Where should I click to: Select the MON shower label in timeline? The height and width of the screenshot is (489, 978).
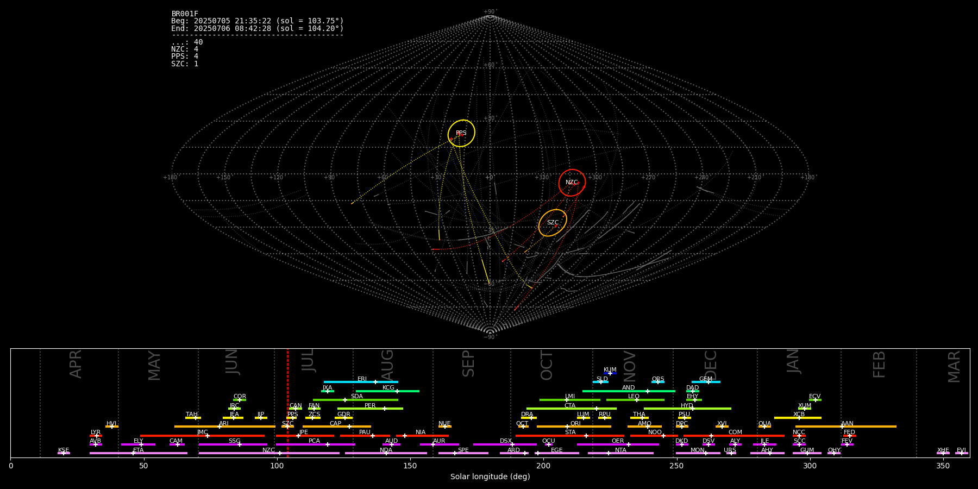[698, 450]
